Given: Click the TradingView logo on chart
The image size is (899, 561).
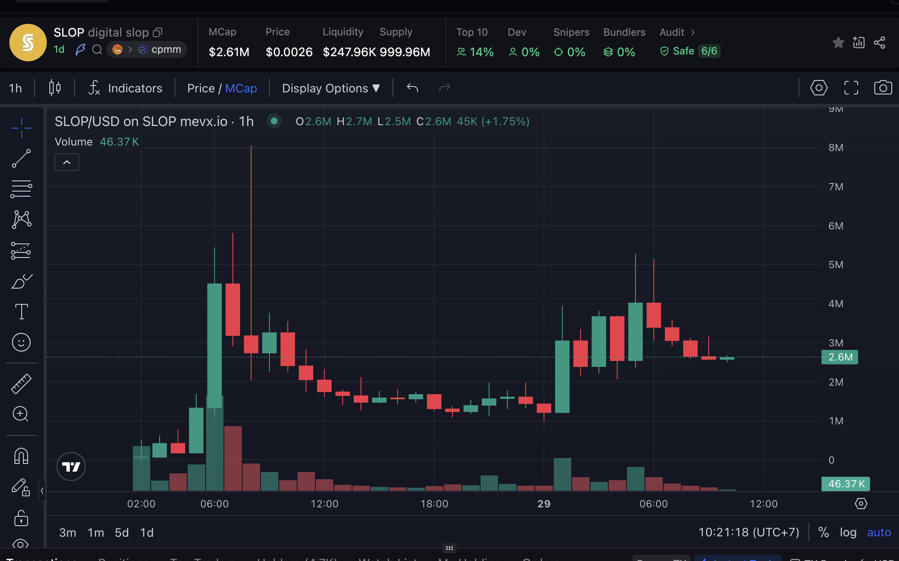Looking at the screenshot, I should click(71, 467).
